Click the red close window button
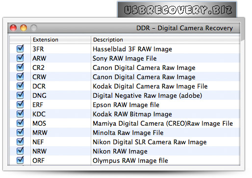 tap(13, 28)
